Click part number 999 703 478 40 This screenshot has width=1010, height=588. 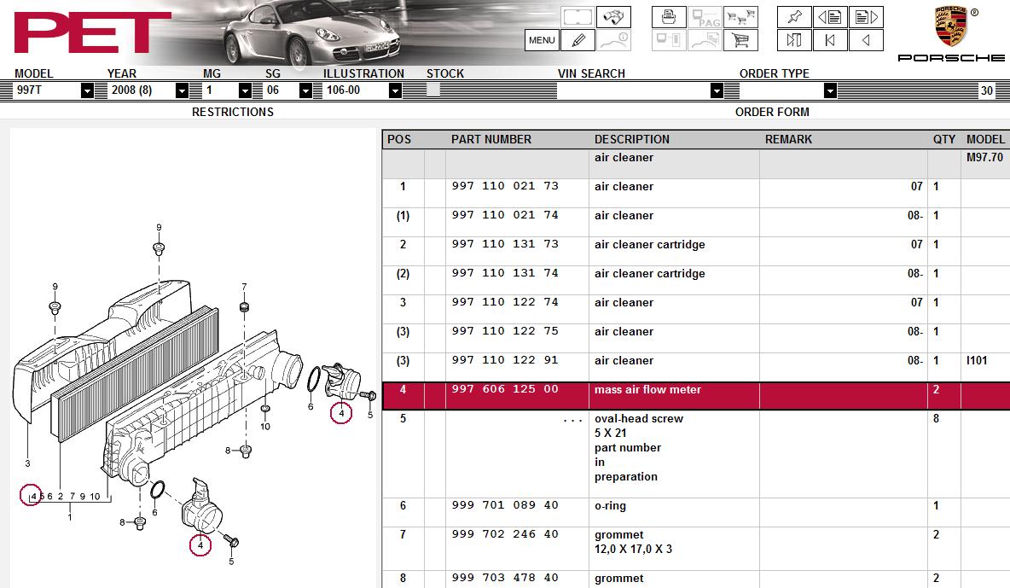[505, 578]
